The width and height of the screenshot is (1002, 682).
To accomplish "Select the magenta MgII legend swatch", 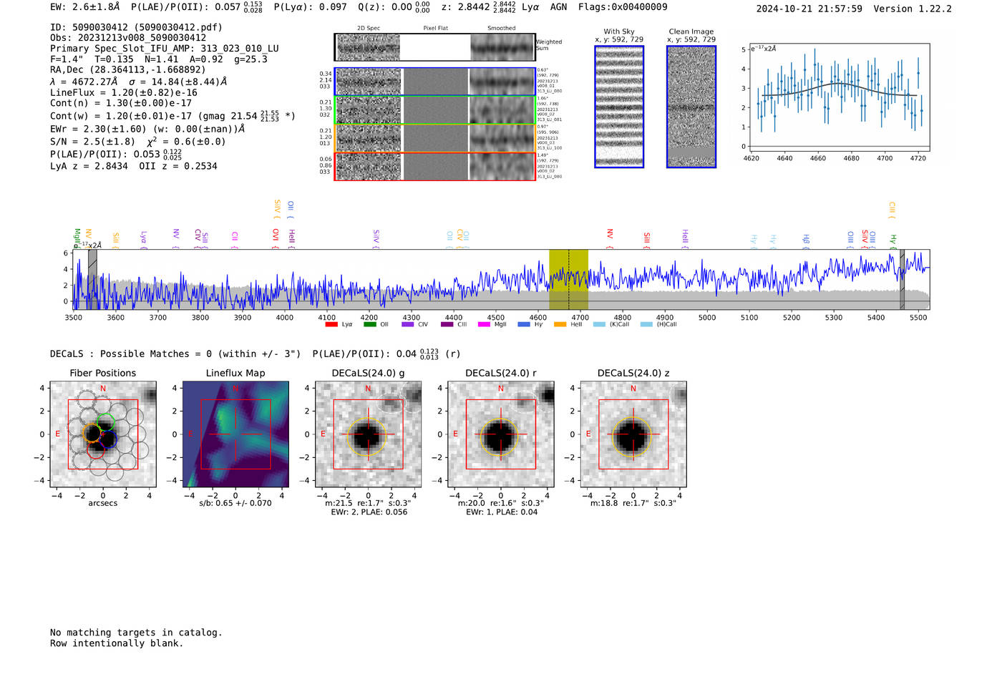I will (x=484, y=325).
